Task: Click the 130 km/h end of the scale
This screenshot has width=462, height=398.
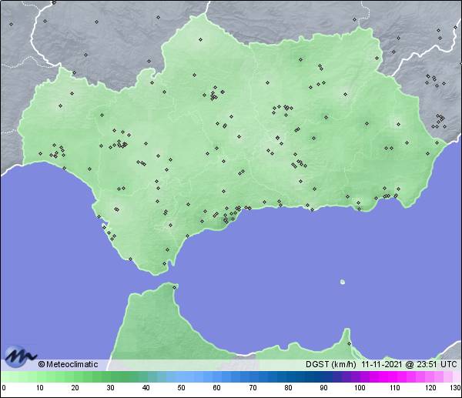Action: coord(455,387)
